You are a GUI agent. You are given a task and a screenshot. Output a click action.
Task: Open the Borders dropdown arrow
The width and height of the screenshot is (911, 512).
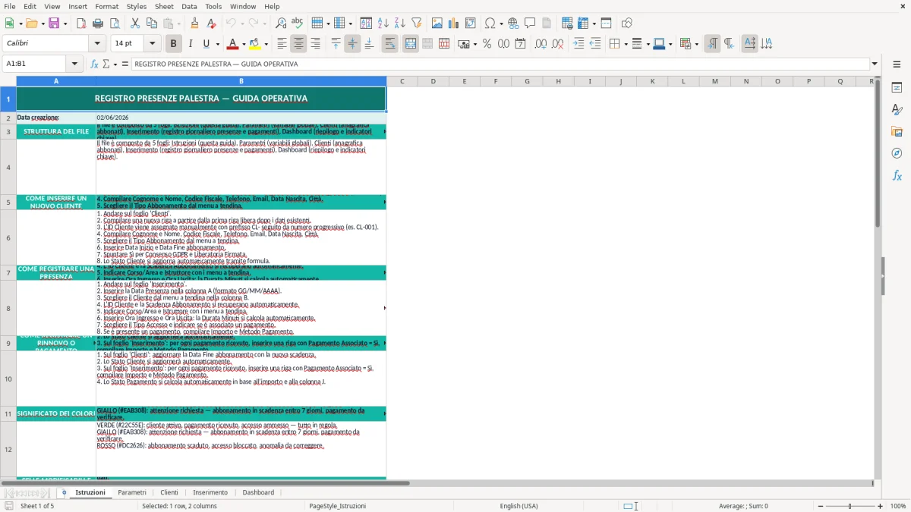click(626, 44)
